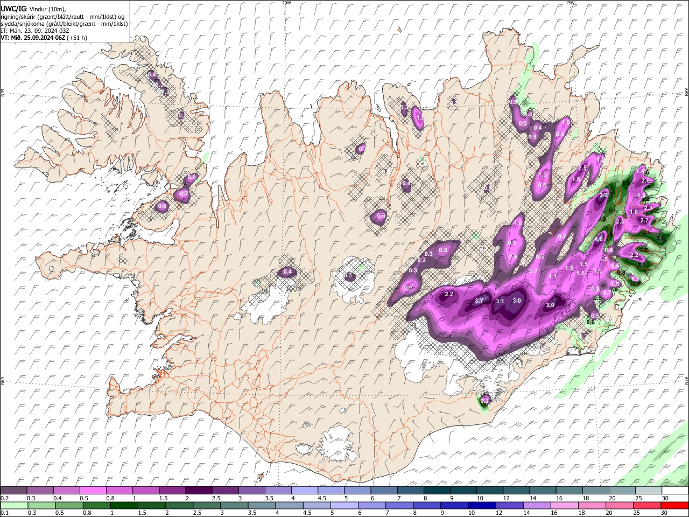Viewport: 689px width, 517px height.
Task: Click the 15W longitude label
Action: (571, 3)
